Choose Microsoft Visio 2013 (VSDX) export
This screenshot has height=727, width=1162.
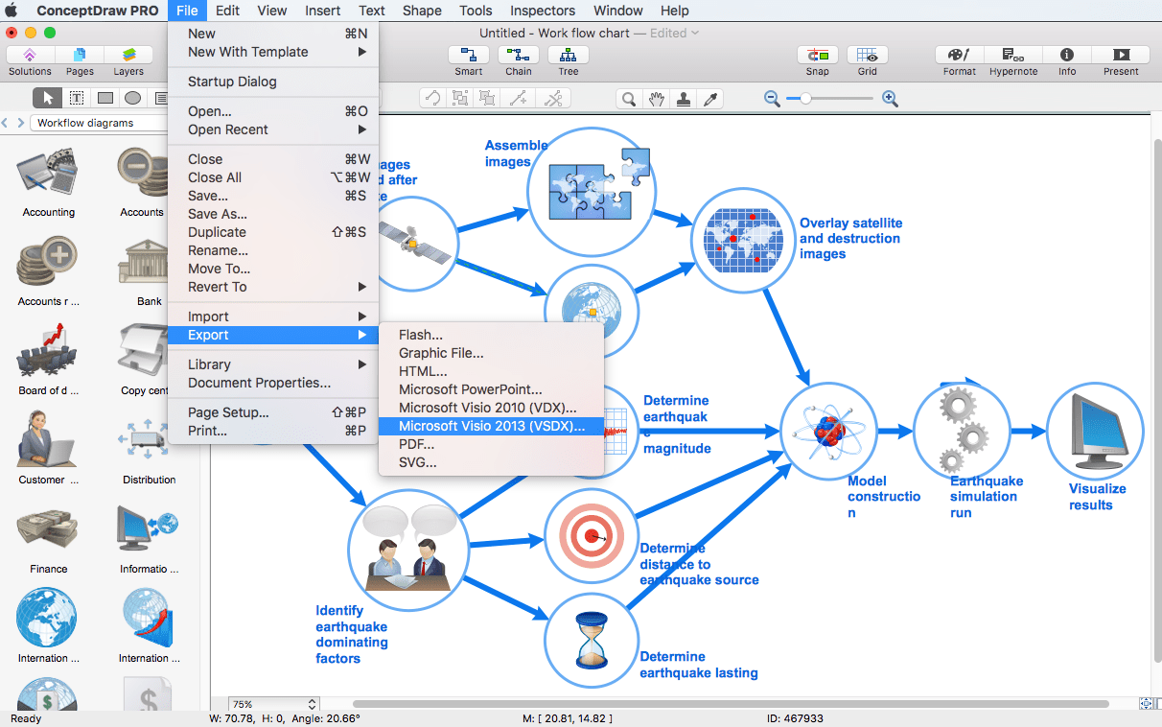(492, 426)
